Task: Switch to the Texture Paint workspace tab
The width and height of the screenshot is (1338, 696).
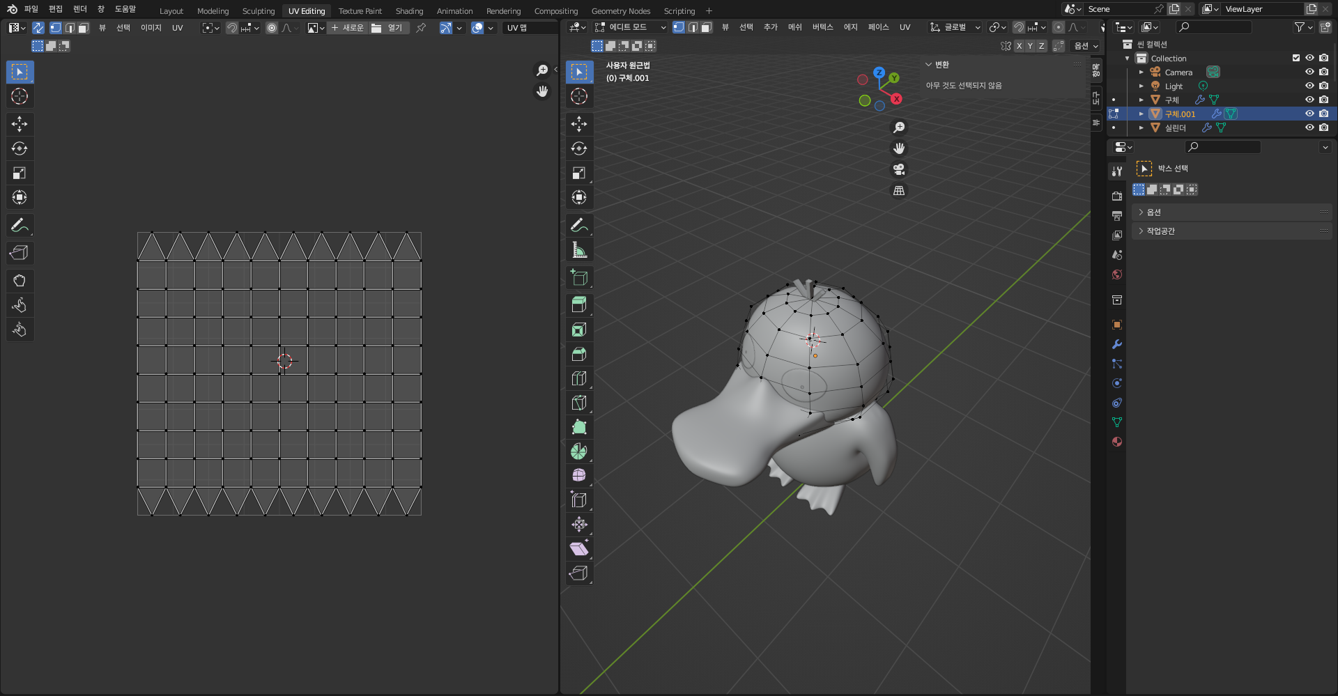Action: click(x=360, y=10)
